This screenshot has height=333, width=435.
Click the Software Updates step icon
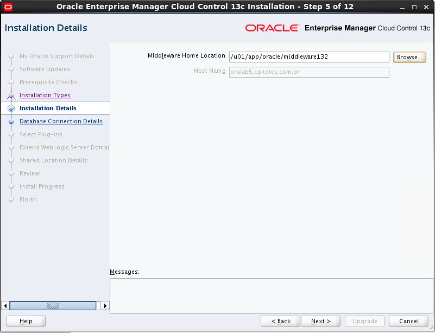12,69
